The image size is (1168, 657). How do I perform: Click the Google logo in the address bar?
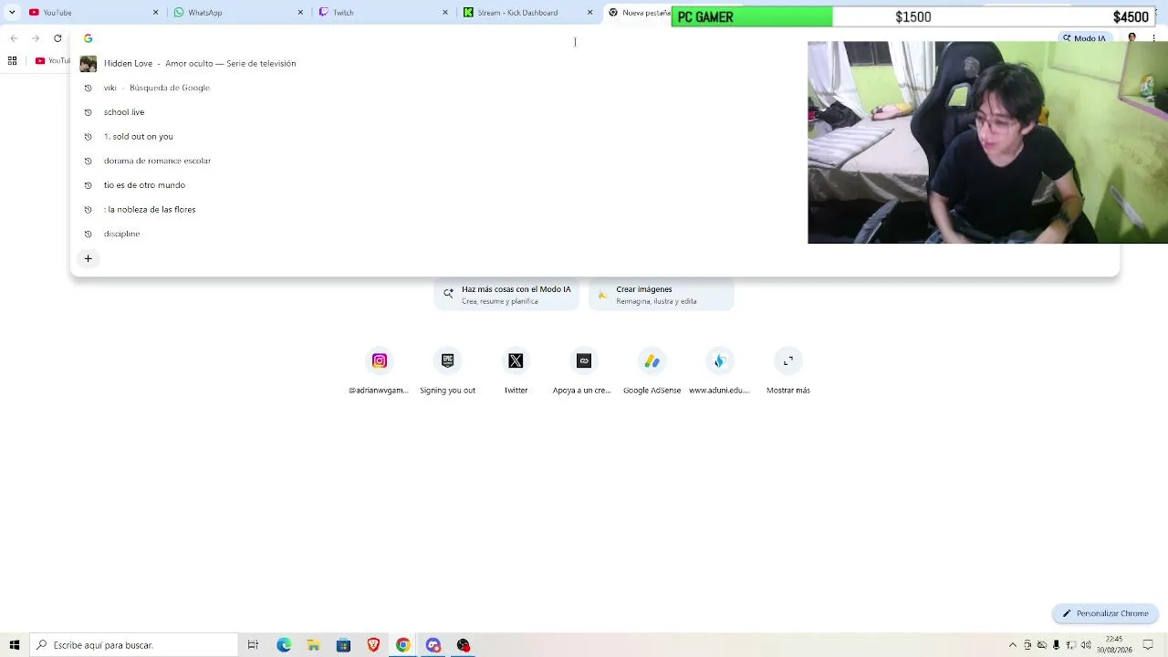click(x=88, y=38)
